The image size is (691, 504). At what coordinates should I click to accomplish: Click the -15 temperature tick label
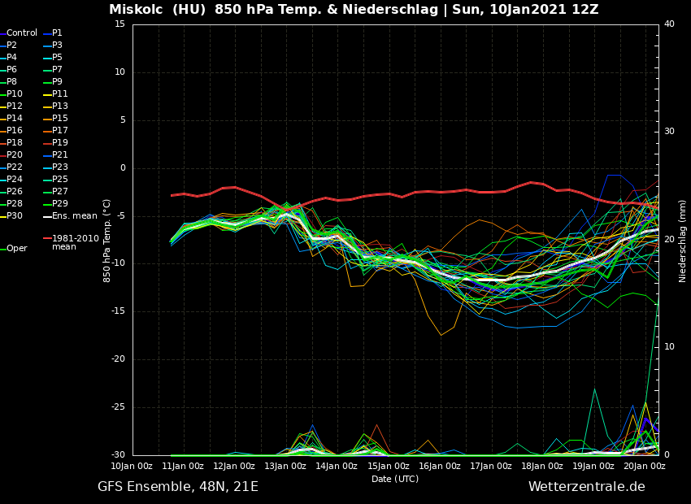pos(119,311)
